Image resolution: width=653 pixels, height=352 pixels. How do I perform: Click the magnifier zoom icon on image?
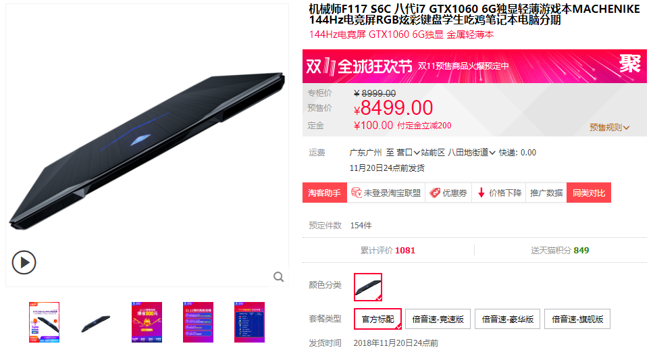(279, 276)
